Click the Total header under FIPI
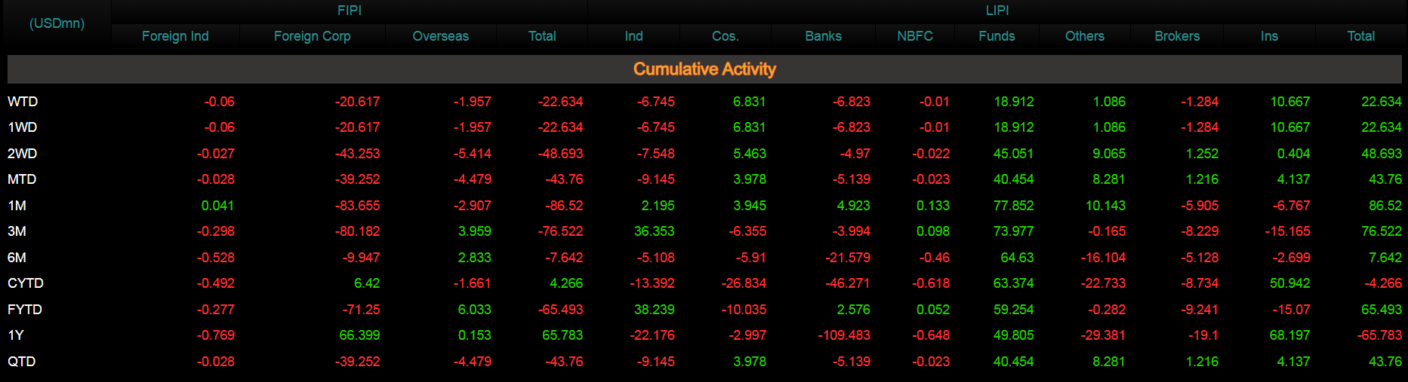The width and height of the screenshot is (1408, 382). pos(541,36)
